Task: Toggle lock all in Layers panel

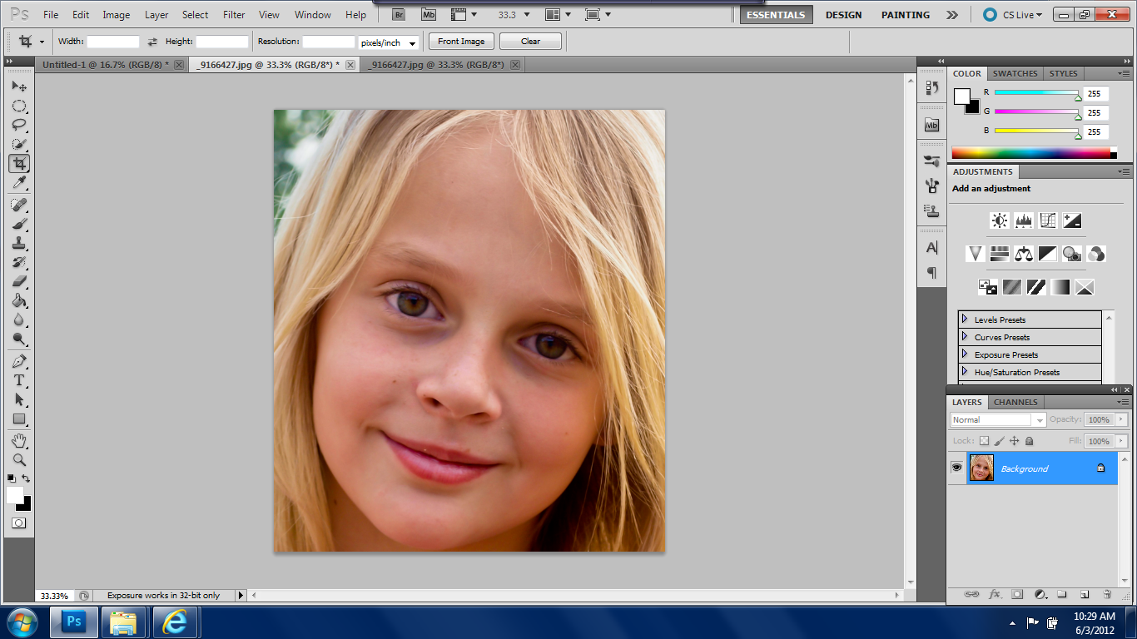Action: [x=1030, y=441]
